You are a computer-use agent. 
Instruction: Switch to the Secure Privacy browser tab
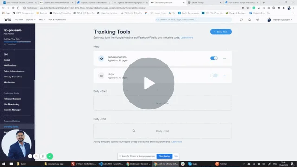pos(204,3)
